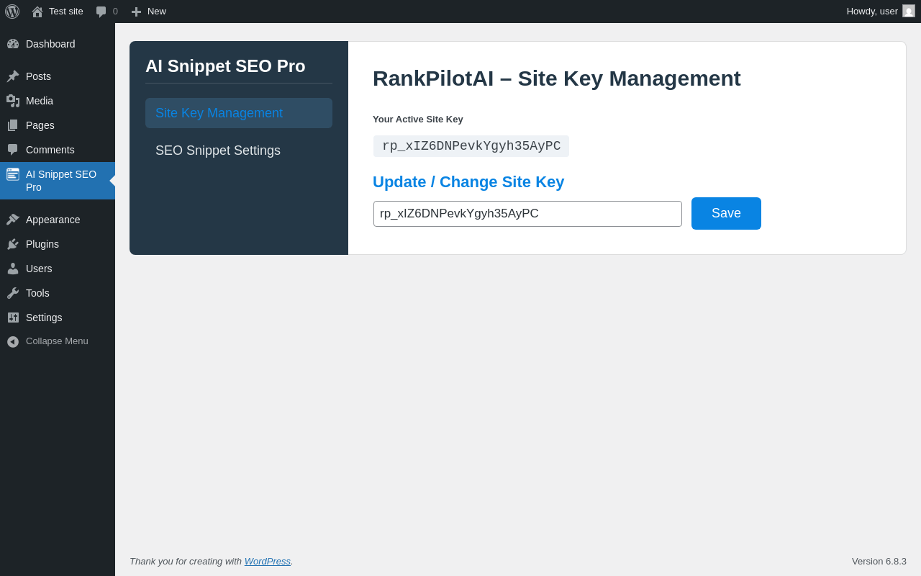The height and width of the screenshot is (576, 921).
Task: Save the site key
Action: tap(726, 213)
